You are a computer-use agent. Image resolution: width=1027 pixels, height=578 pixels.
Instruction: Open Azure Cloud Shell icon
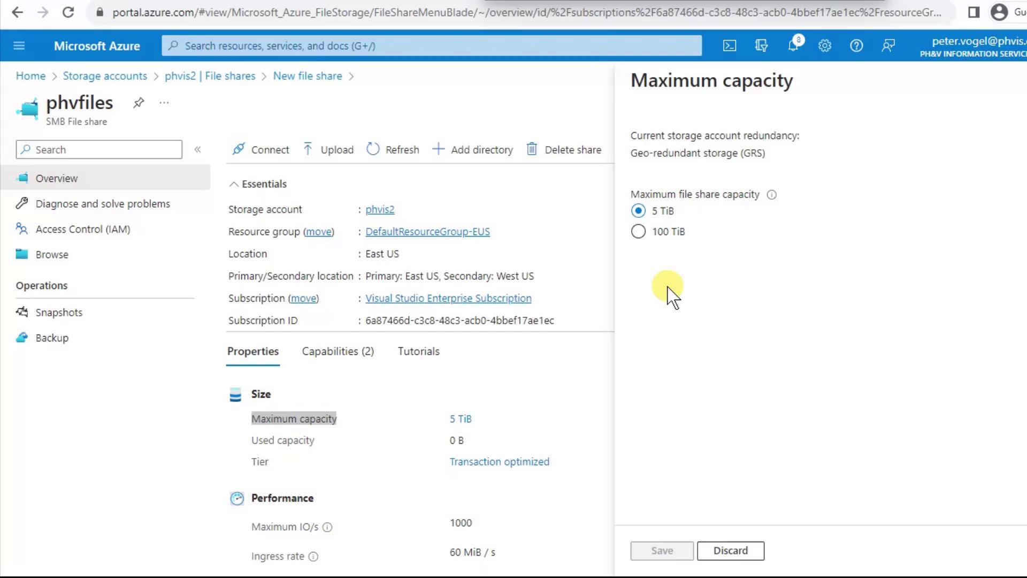[x=730, y=46]
